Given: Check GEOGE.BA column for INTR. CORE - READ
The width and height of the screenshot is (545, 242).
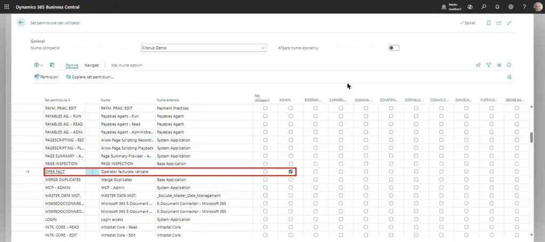Looking at the screenshot, I should 517,228.
